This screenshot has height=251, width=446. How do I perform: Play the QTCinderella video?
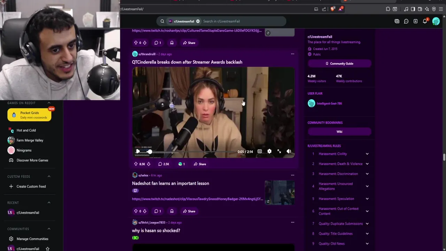tap(138, 151)
